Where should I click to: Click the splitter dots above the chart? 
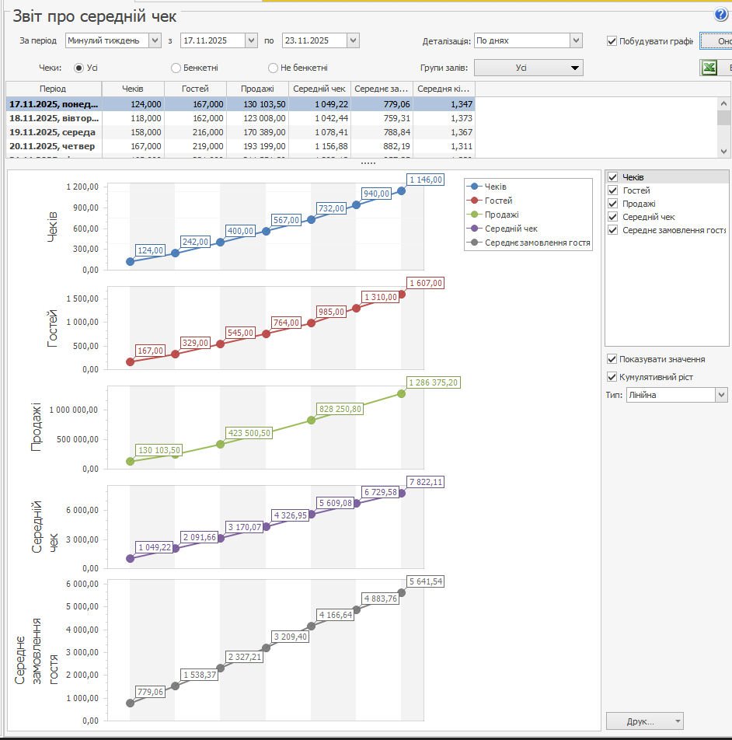pyautogui.click(x=368, y=163)
